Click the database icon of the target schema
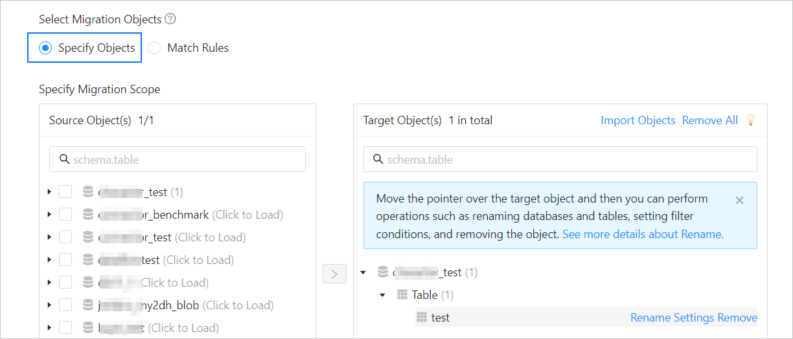This screenshot has height=339, width=793. coord(383,272)
